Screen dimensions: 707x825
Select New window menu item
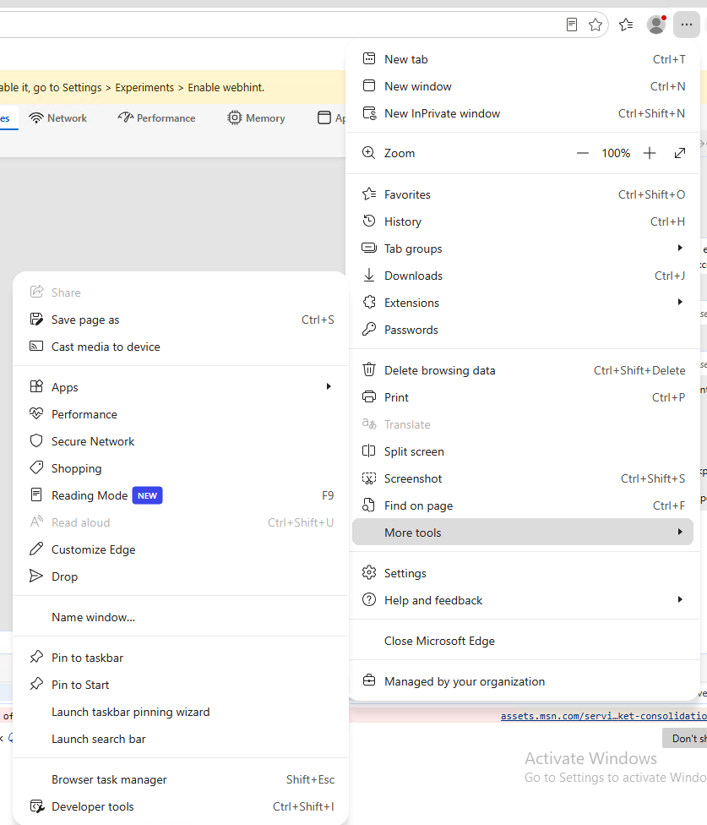[x=523, y=86]
